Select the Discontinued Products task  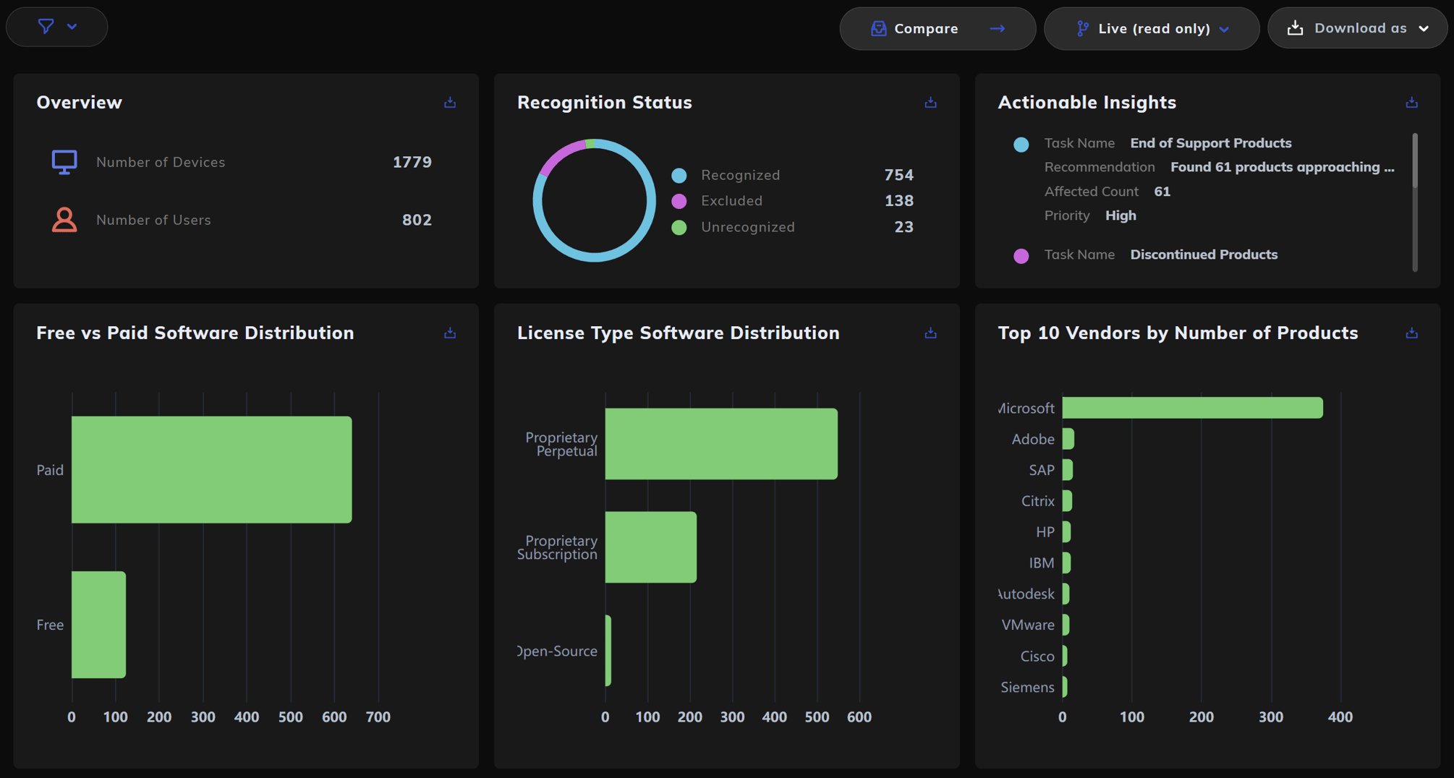[x=1204, y=255]
